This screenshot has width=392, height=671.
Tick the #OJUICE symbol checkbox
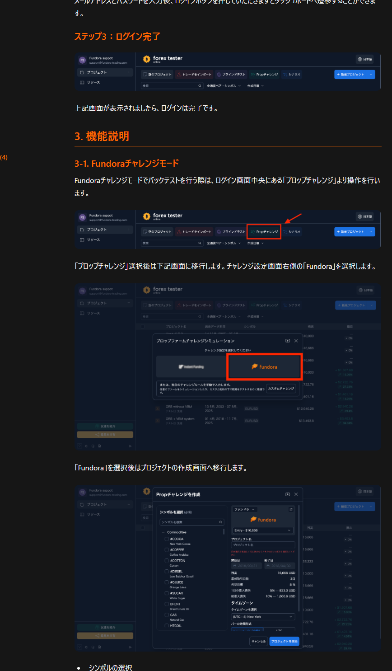(167, 582)
